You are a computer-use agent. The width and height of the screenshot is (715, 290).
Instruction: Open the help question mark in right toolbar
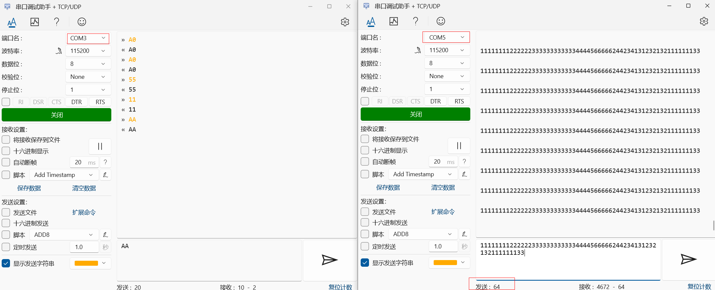(x=416, y=21)
